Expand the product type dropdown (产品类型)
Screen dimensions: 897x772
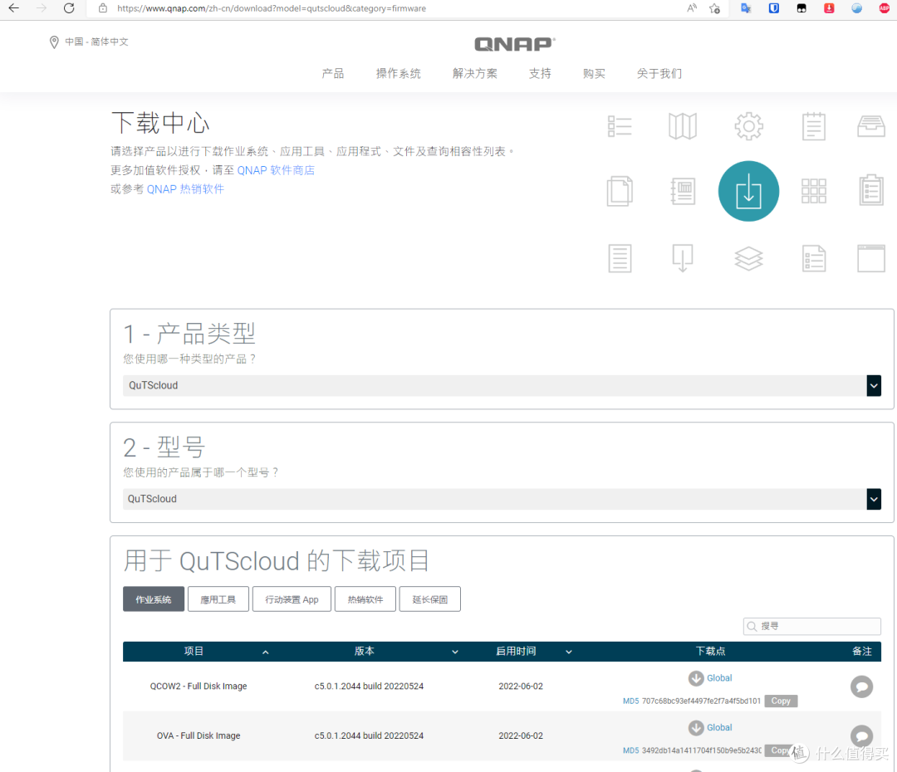873,385
